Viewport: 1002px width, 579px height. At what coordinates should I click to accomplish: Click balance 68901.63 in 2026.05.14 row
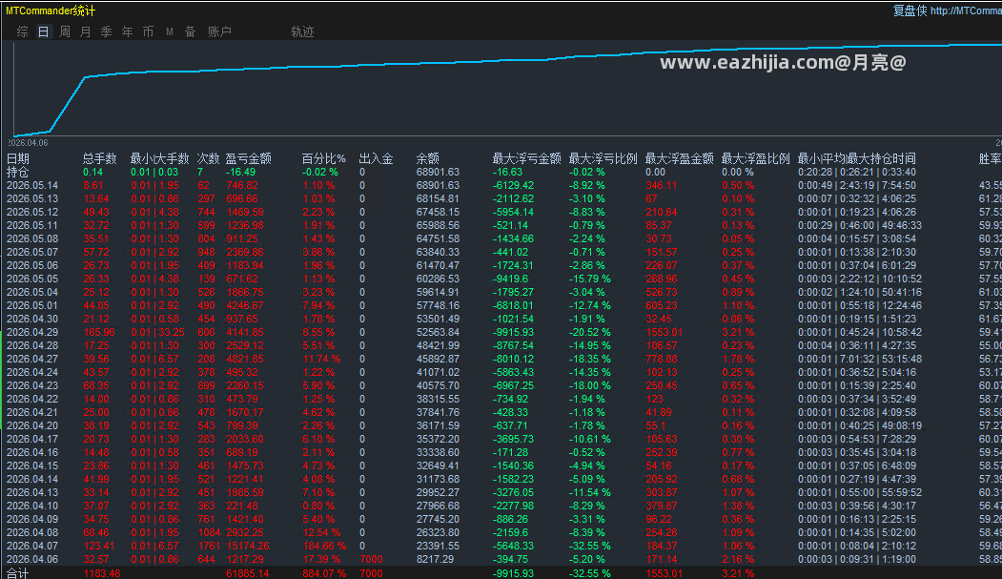click(x=438, y=185)
